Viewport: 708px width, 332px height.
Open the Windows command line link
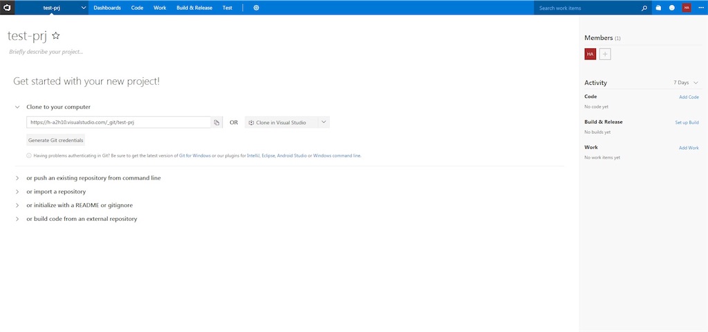[337, 156]
